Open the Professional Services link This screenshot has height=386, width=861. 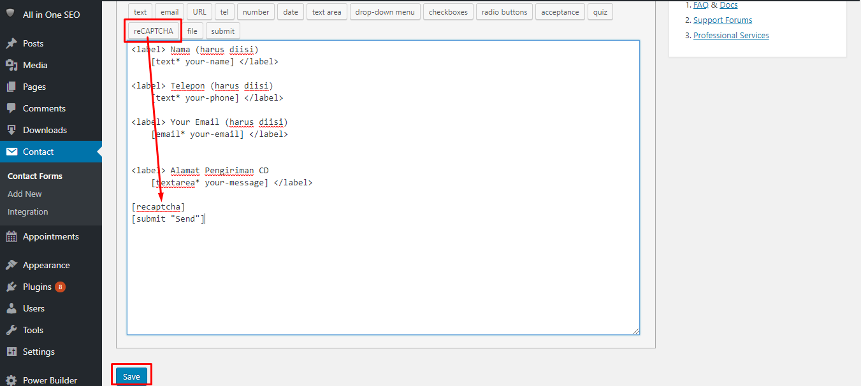click(731, 36)
